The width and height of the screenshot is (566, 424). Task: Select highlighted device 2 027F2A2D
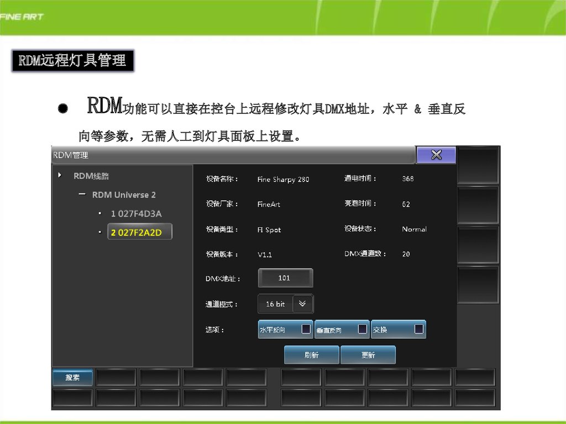pos(139,232)
